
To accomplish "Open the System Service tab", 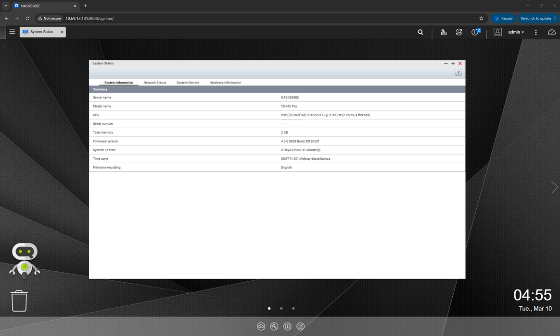I will tap(188, 83).
